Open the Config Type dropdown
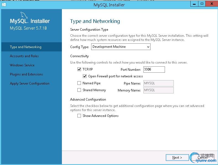Viewport: 218px width, 165px height. [x=121, y=47]
